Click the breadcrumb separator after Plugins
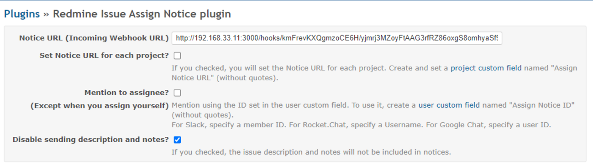The width and height of the screenshot is (593, 166). 46,14
